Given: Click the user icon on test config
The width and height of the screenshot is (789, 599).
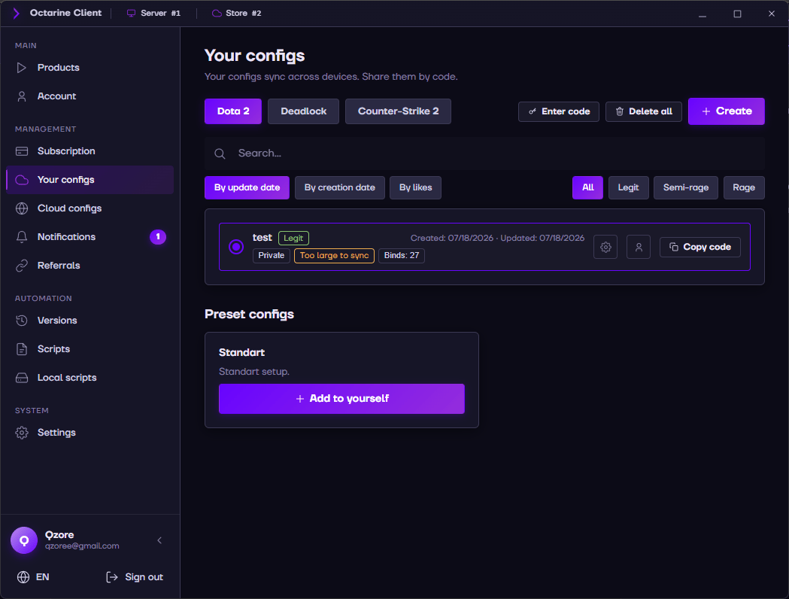Looking at the screenshot, I should point(639,247).
